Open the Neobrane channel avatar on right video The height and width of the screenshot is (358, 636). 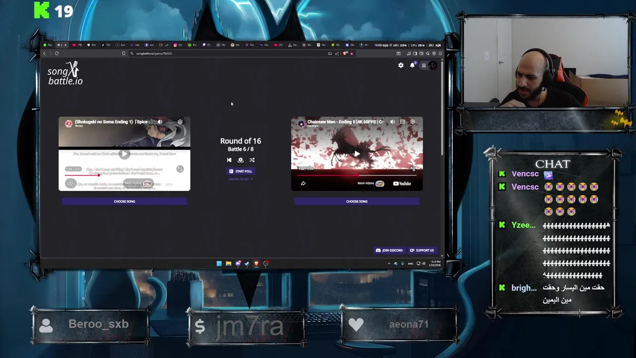[x=301, y=123]
